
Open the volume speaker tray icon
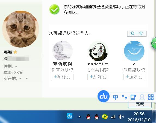[x=121, y=117]
